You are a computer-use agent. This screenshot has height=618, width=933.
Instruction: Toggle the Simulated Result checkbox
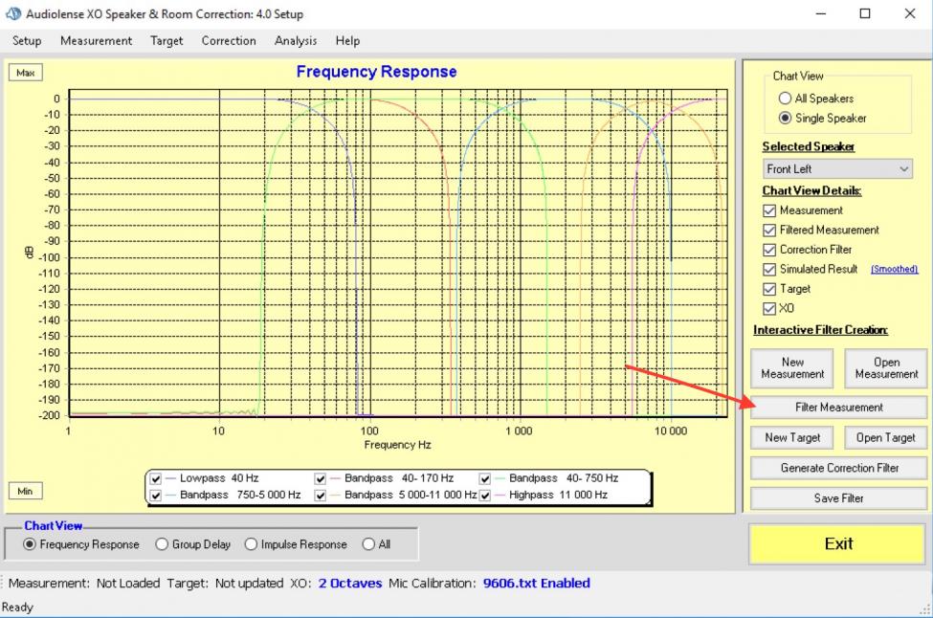pos(769,270)
